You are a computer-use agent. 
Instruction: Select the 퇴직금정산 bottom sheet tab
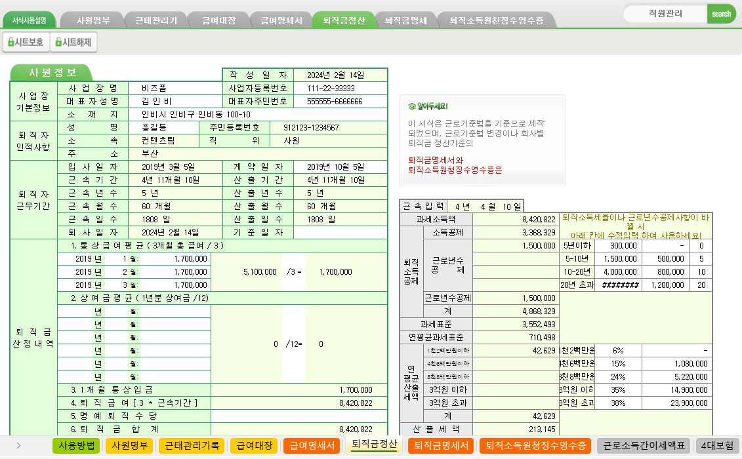374,445
